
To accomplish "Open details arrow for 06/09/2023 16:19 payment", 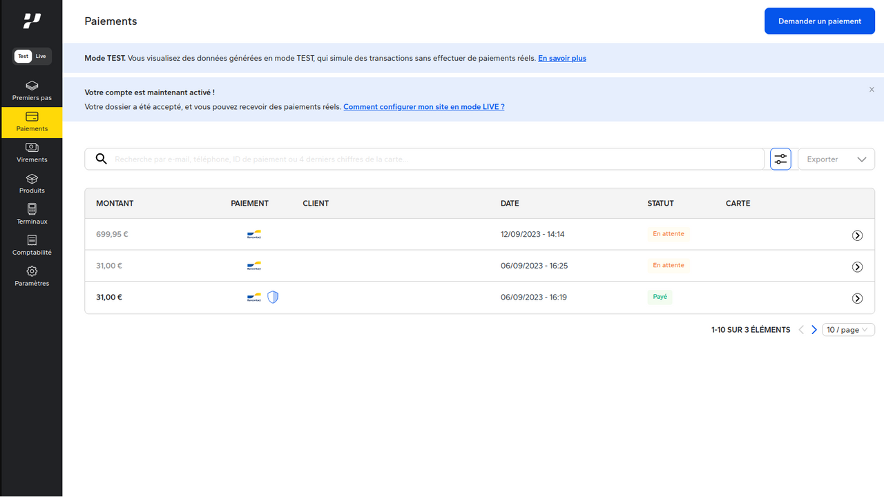I will coord(857,299).
